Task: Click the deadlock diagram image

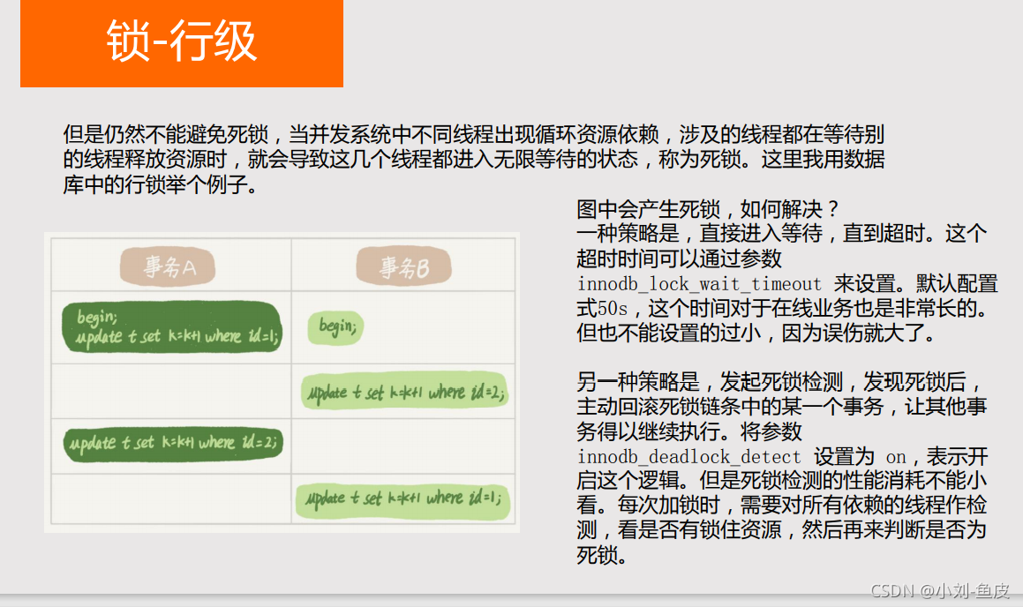Action: click(x=282, y=382)
